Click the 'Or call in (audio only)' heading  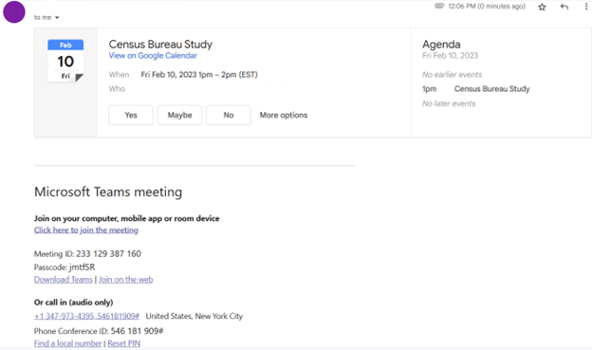coord(74,302)
